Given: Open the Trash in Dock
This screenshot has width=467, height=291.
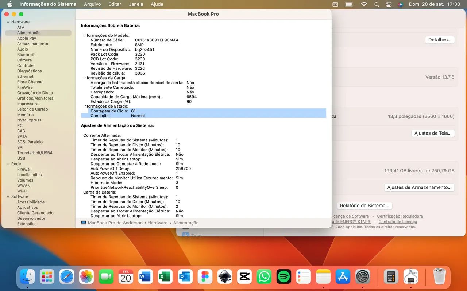Looking at the screenshot, I should (x=439, y=277).
